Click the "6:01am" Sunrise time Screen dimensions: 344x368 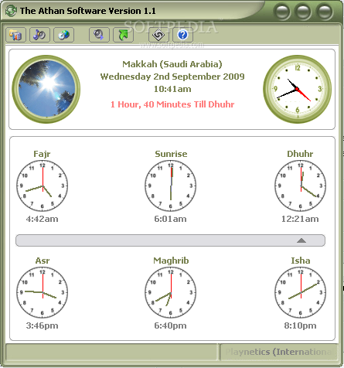click(170, 219)
